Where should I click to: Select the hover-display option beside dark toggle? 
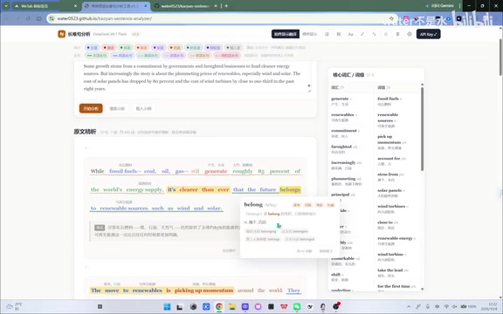(309, 34)
